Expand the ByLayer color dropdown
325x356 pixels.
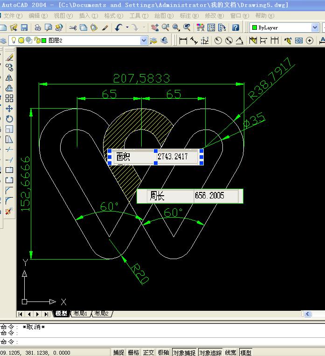tap(315, 27)
